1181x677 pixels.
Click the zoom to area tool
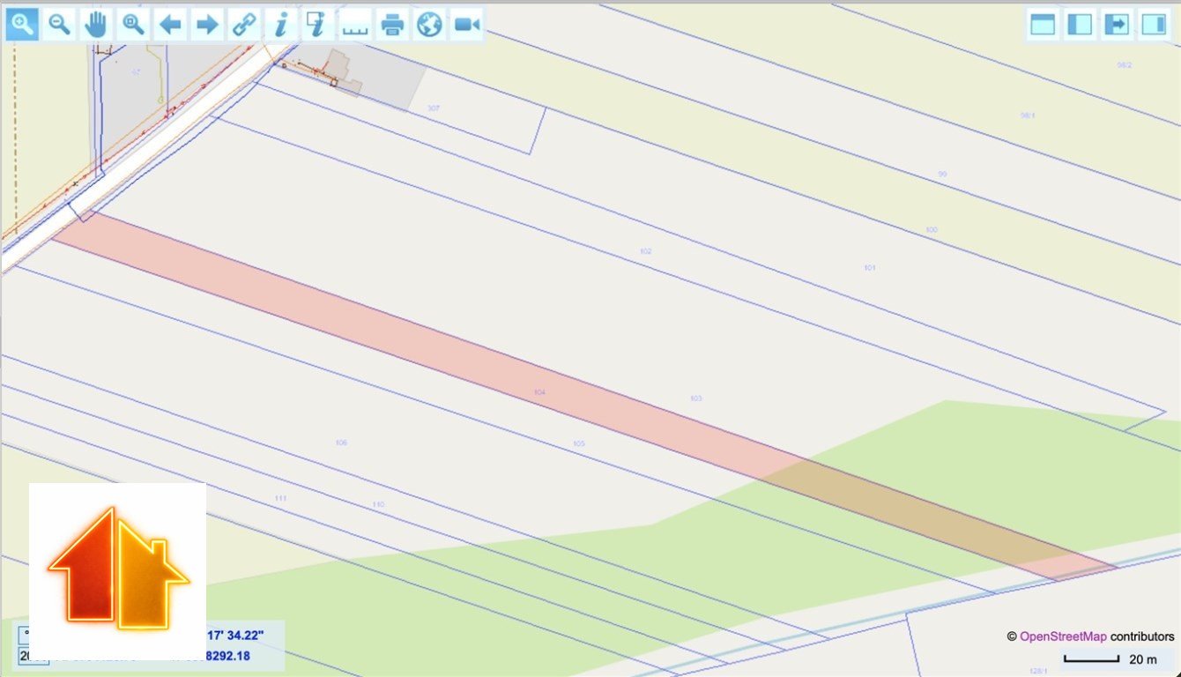[133, 25]
